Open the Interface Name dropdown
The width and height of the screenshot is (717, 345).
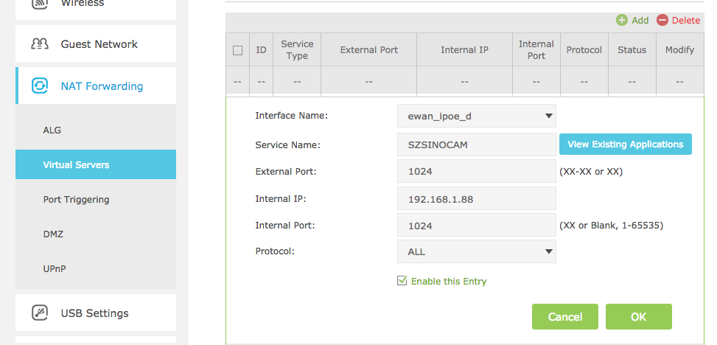pos(477,116)
